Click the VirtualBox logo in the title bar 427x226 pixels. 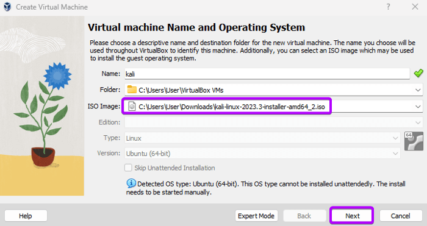point(7,7)
